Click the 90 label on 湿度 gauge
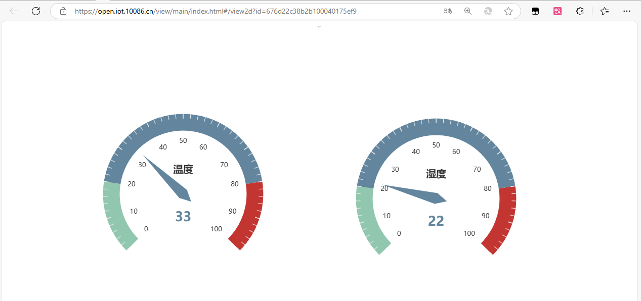641x301 pixels. [485, 216]
